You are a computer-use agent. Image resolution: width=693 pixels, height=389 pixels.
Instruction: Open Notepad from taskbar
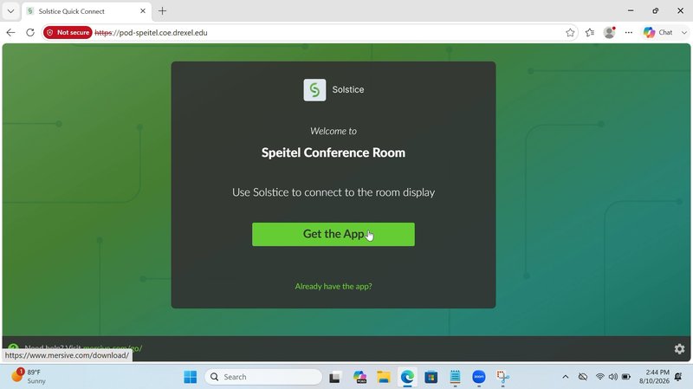pos(456,377)
